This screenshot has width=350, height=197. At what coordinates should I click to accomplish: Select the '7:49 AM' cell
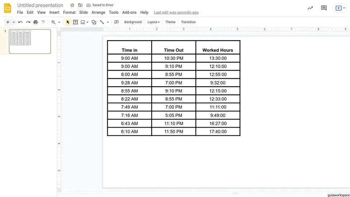pos(130,107)
